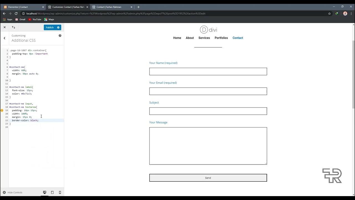Screen dimensions: 355x200
Task: Focus the Your Name input field
Action: 208,71
